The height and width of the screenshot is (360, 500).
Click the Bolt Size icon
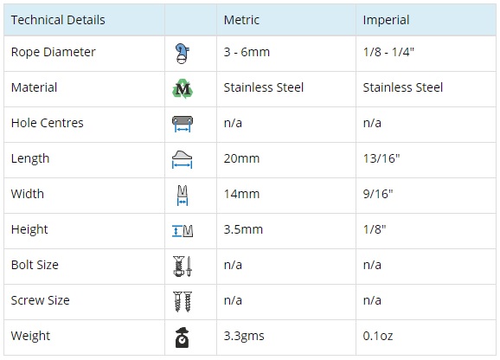click(183, 267)
